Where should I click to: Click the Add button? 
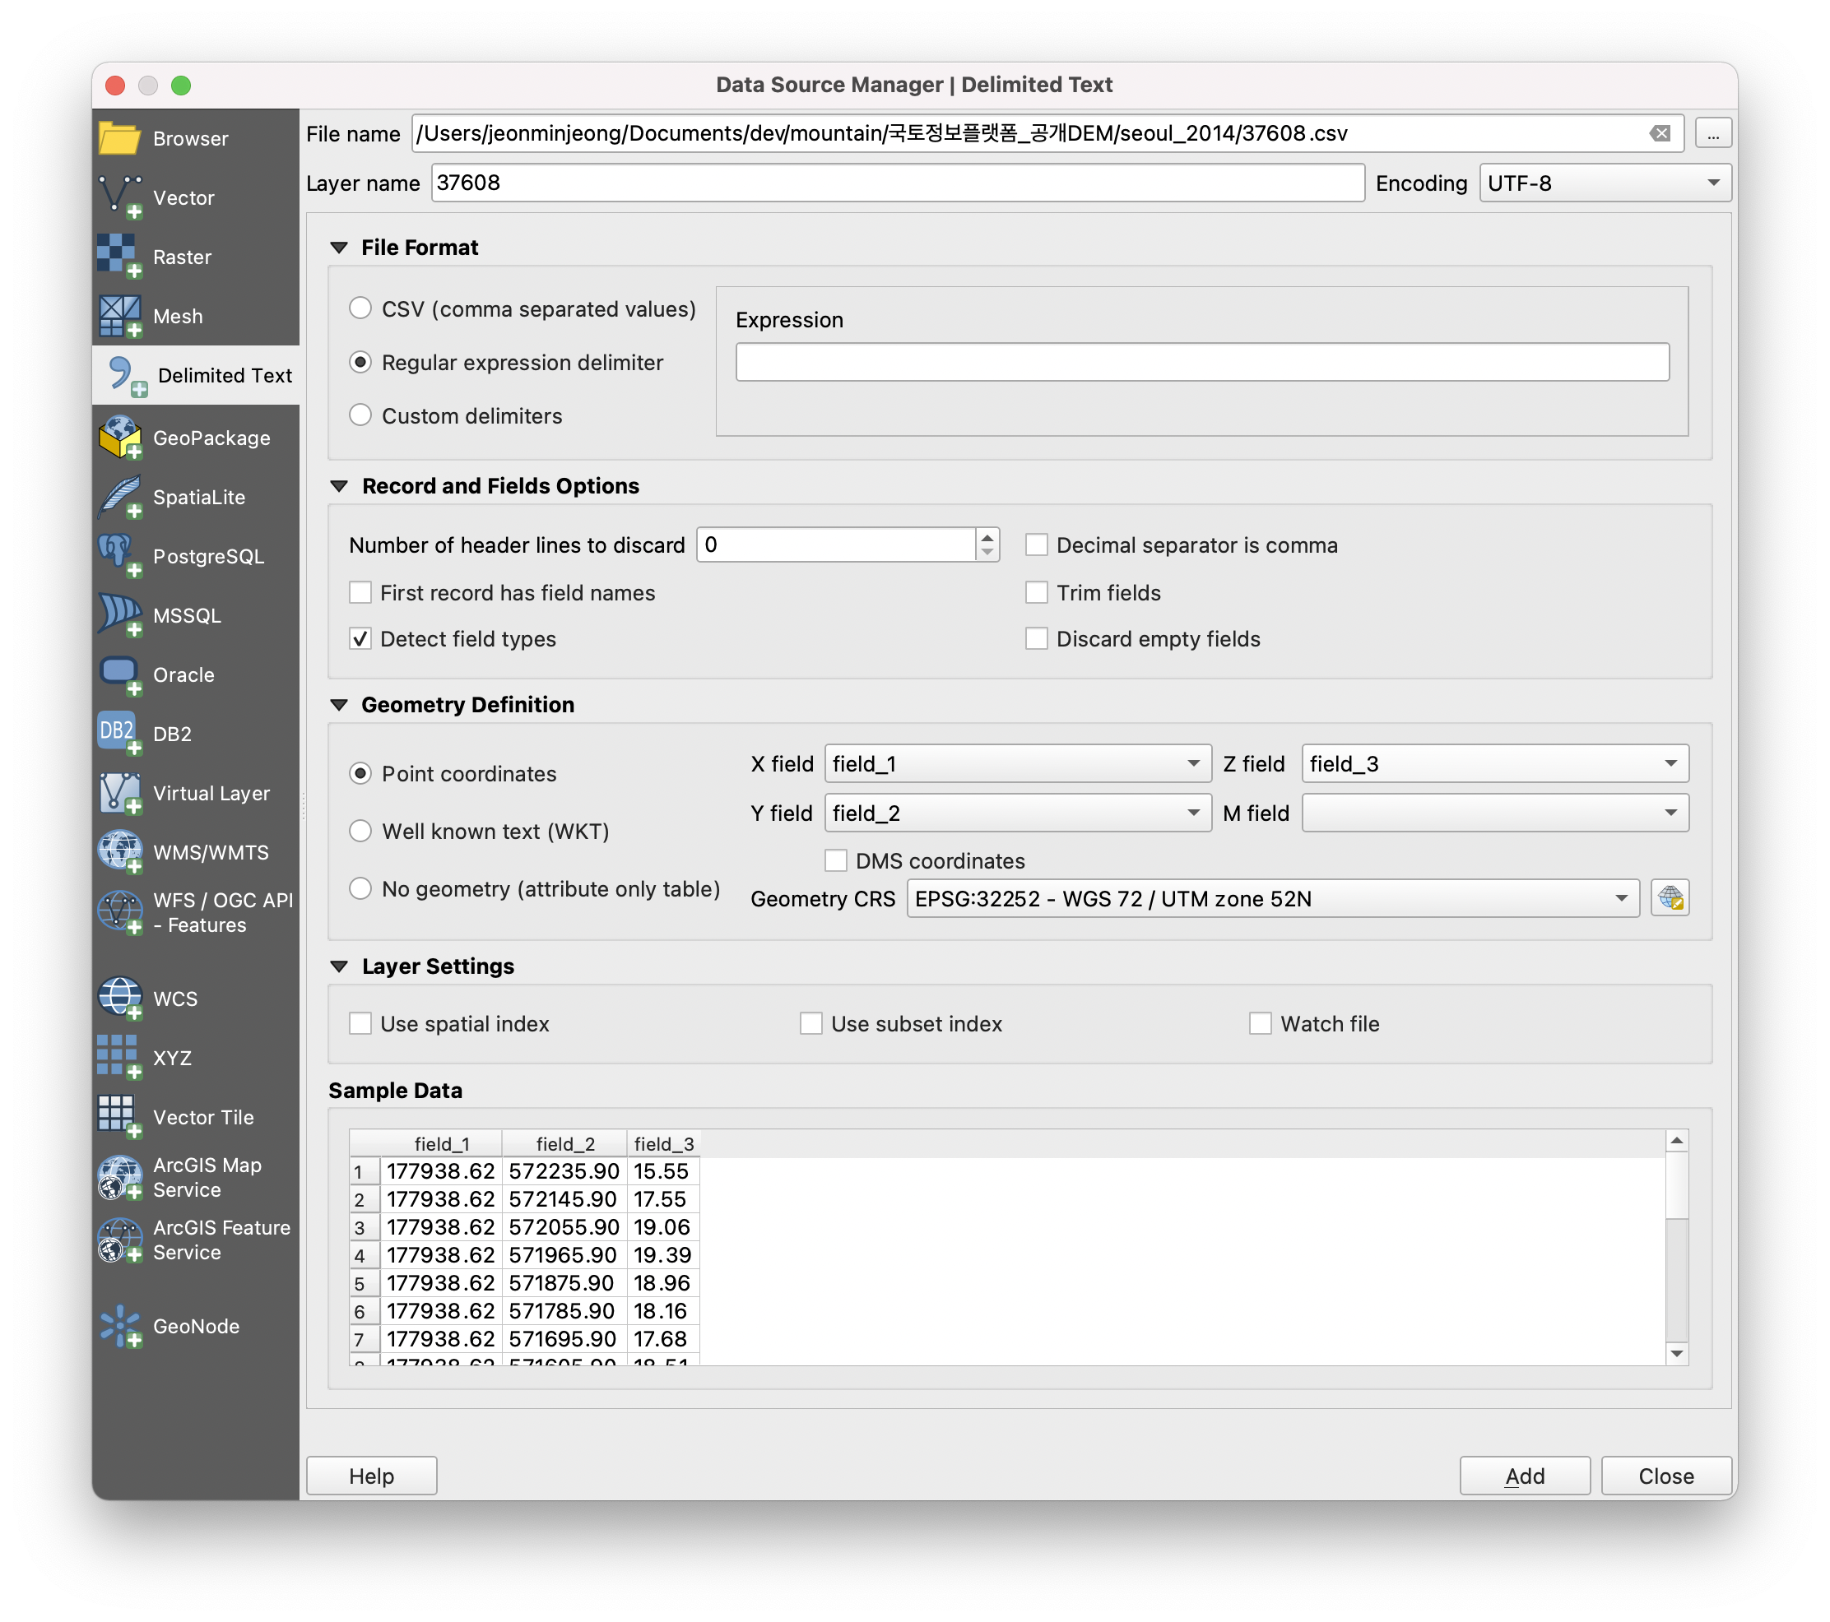(x=1524, y=1476)
